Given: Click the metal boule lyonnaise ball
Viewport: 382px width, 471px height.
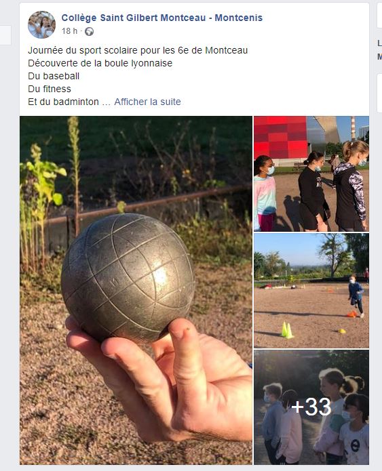Looking at the screenshot, I should click(128, 278).
